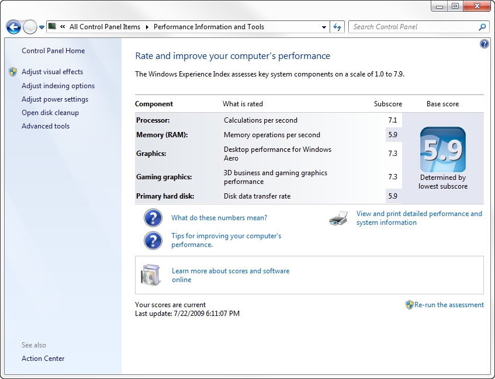This screenshot has width=495, height=379.
Task: Click the What is rated column header
Action: [x=243, y=104]
